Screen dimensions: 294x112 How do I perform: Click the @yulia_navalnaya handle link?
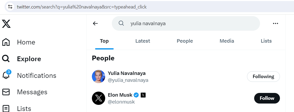(128, 80)
